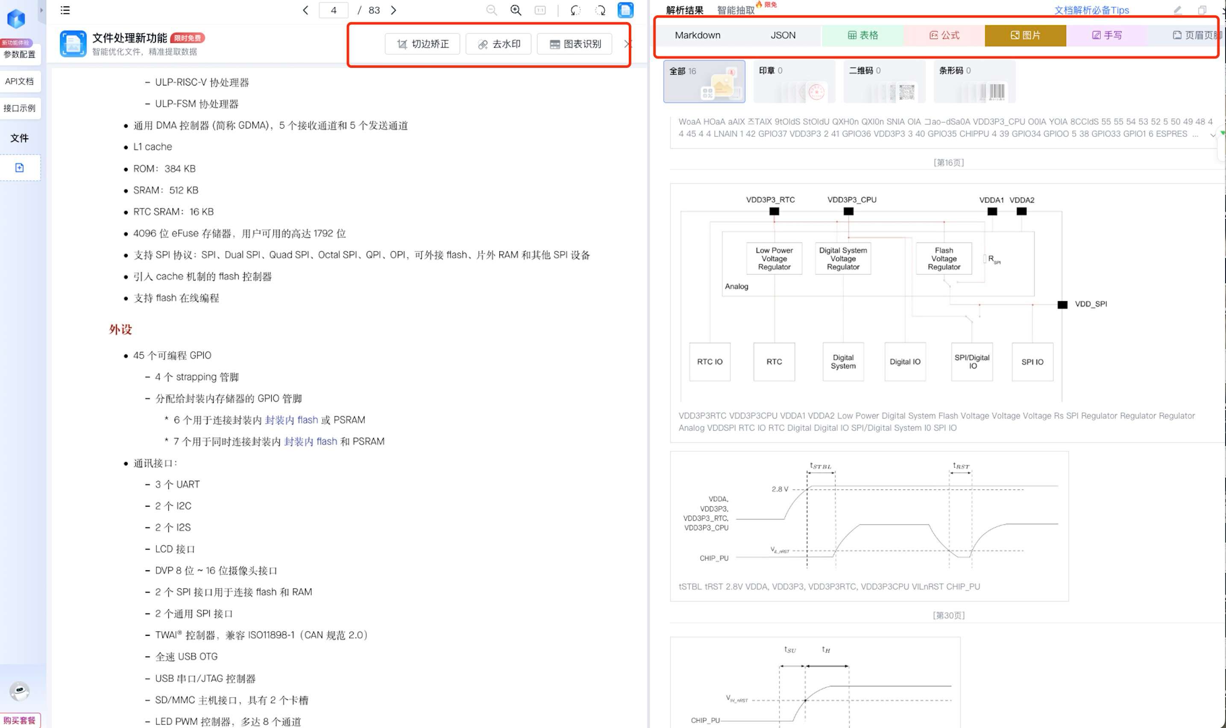Click the 去水印 button
The width and height of the screenshot is (1226, 728).
click(x=499, y=44)
